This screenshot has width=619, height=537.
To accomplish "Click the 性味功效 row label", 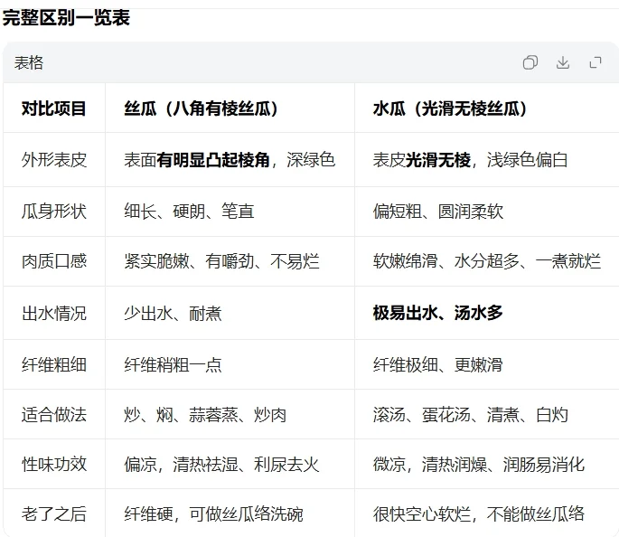I will [x=54, y=465].
